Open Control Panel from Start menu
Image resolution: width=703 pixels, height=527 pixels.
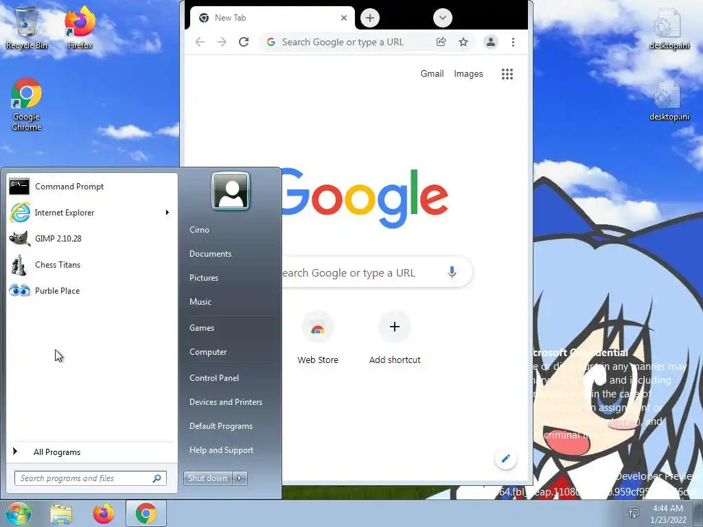(x=214, y=378)
